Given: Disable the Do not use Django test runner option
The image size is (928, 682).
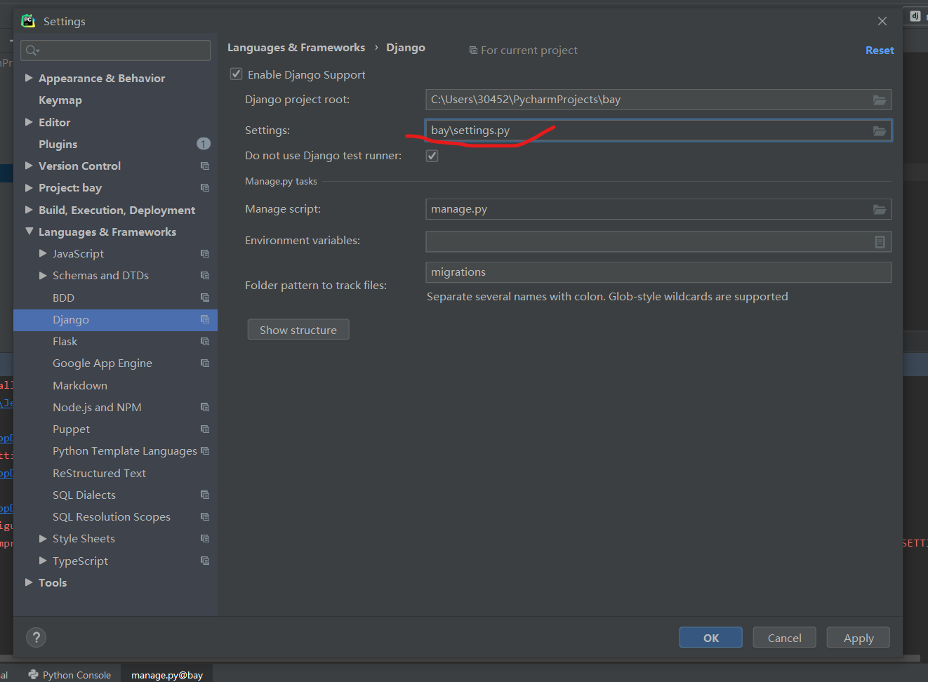Looking at the screenshot, I should 432,155.
